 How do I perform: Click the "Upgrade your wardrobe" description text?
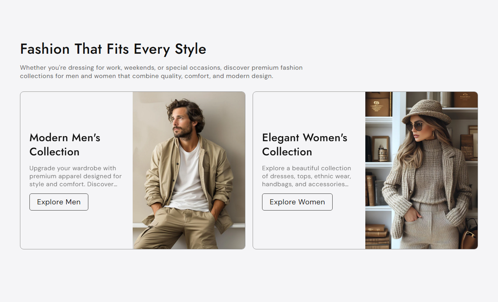pyautogui.click(x=76, y=176)
